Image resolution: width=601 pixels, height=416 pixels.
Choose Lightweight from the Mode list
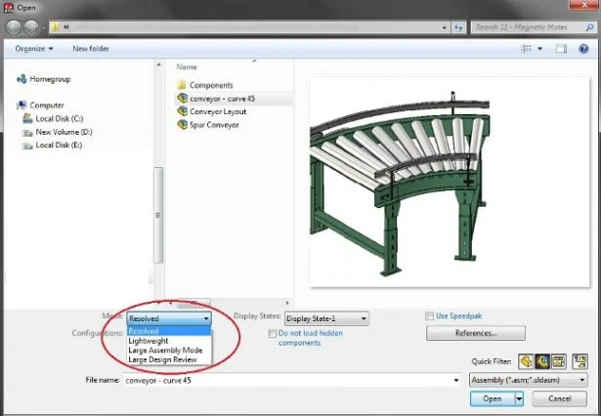(x=148, y=340)
